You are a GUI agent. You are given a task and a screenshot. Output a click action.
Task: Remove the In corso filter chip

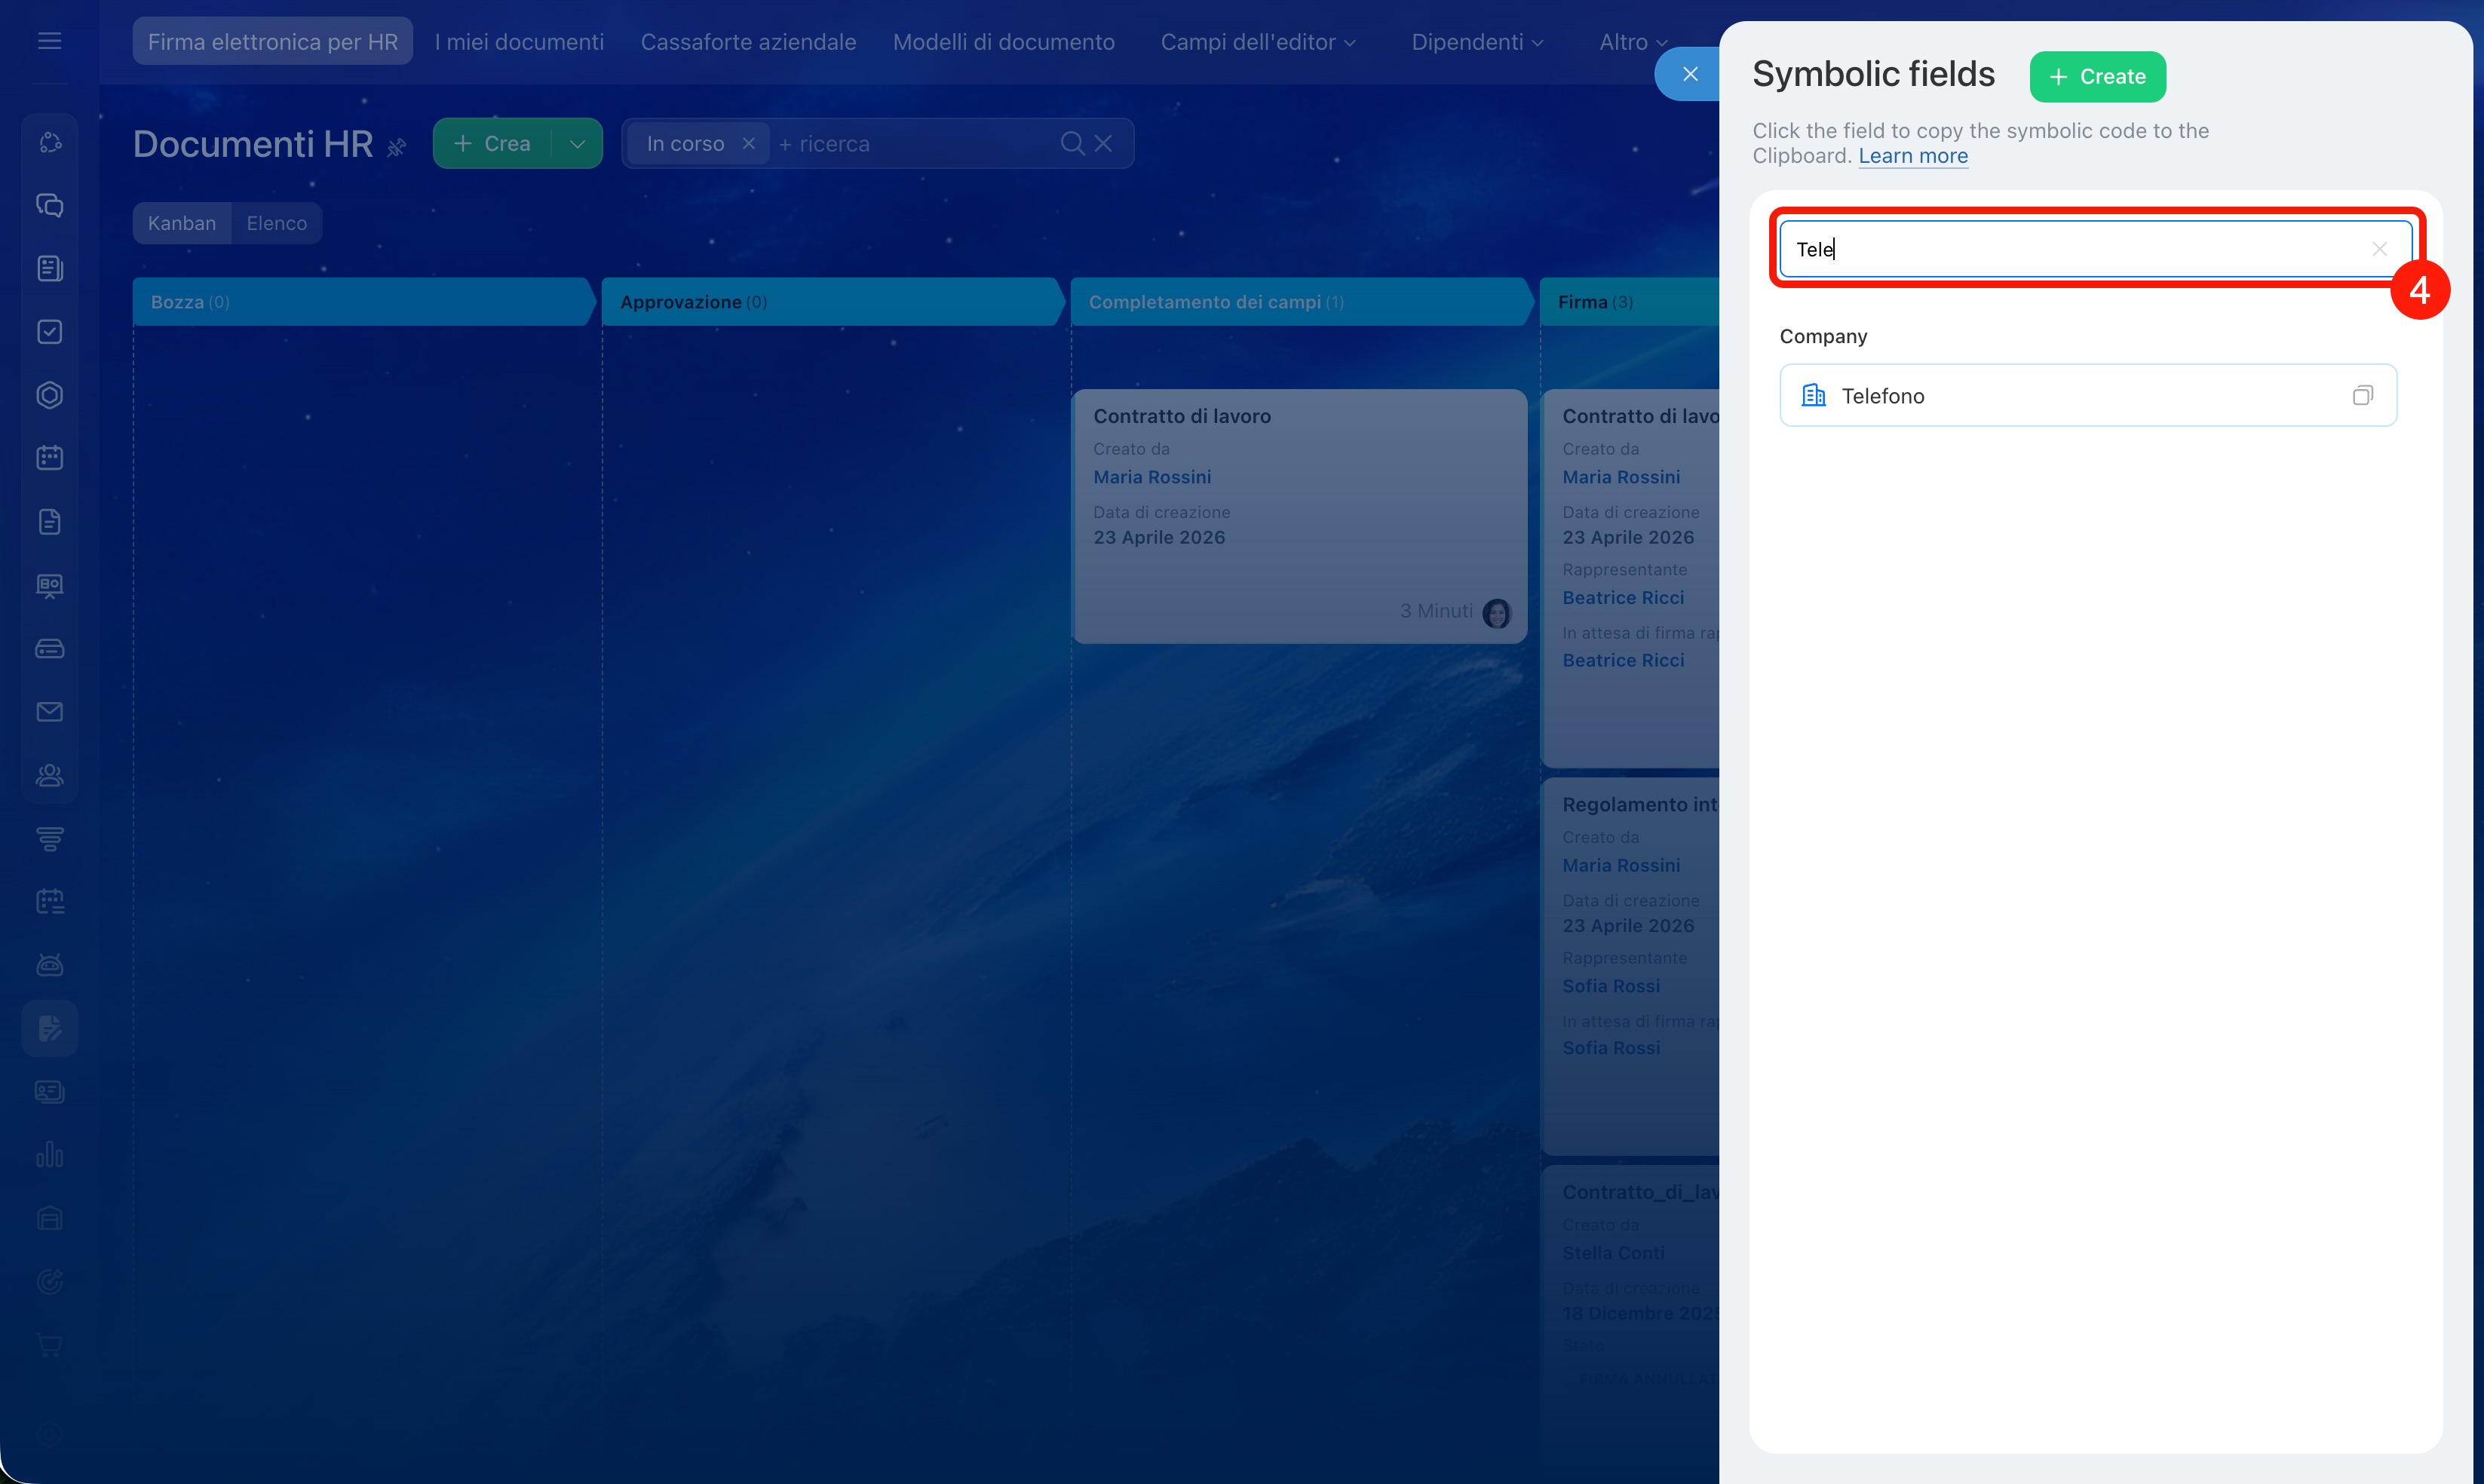pos(748,144)
